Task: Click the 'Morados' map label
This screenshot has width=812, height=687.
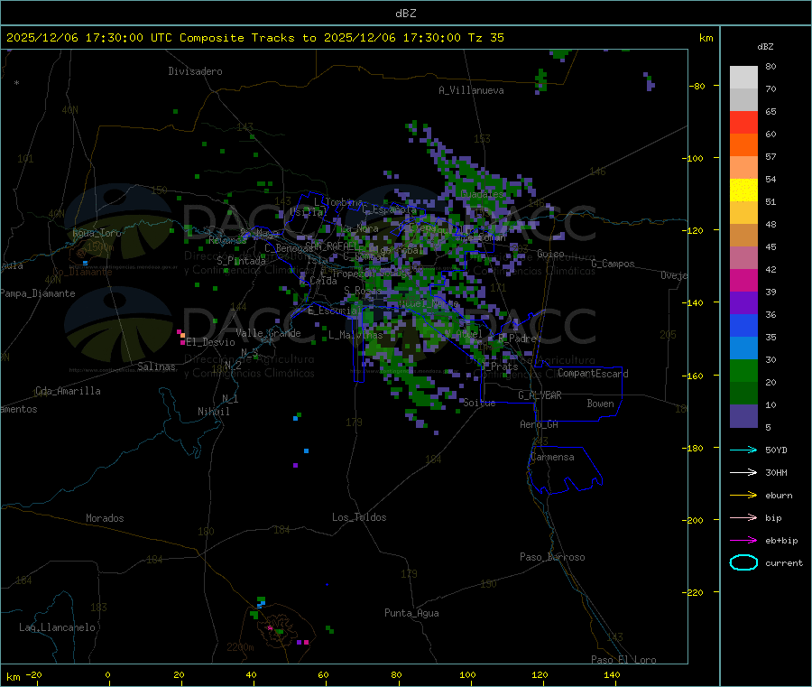Action: [105, 518]
